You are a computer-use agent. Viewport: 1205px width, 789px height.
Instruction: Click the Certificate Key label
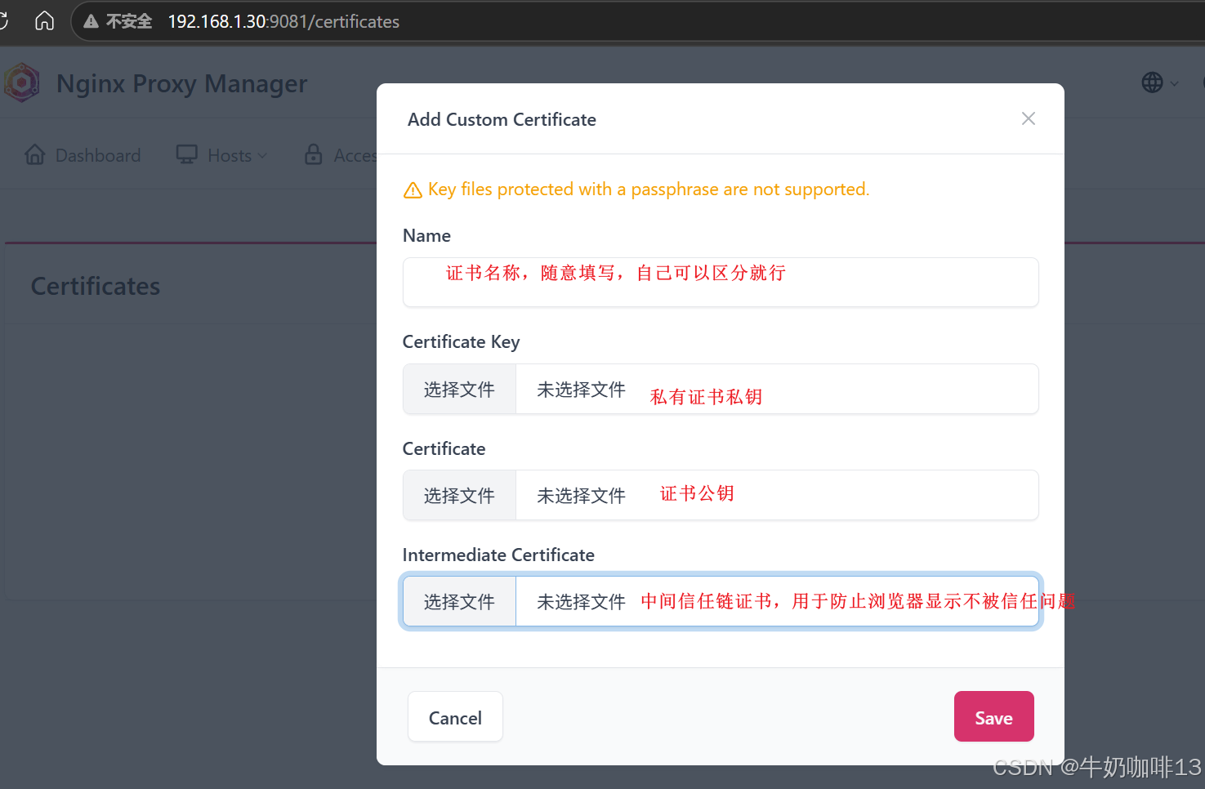(461, 342)
